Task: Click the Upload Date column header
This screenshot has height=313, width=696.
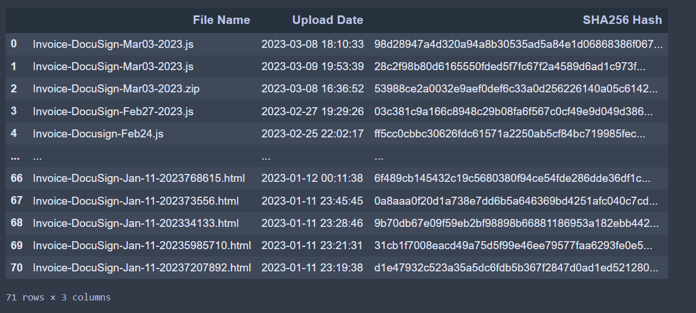Action: pos(328,20)
